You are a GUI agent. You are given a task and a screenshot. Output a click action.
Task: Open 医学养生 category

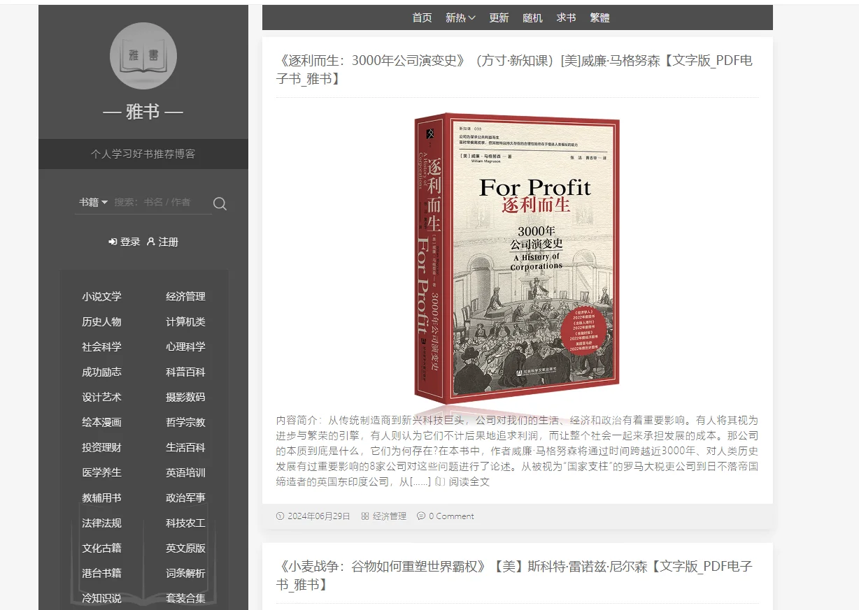click(x=101, y=472)
